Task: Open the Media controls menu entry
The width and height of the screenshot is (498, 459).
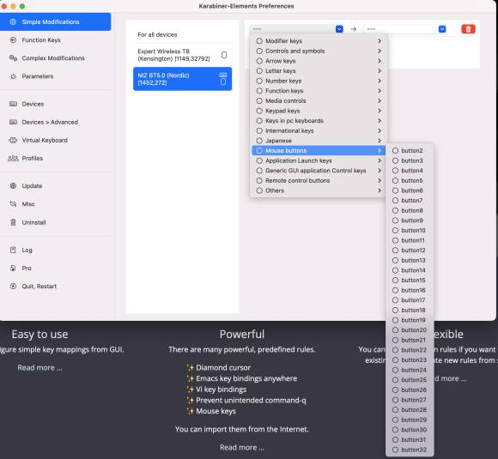Action: (x=319, y=100)
